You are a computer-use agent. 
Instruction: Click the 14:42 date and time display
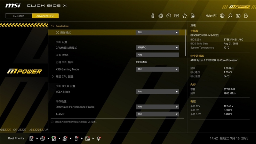tap(229, 138)
